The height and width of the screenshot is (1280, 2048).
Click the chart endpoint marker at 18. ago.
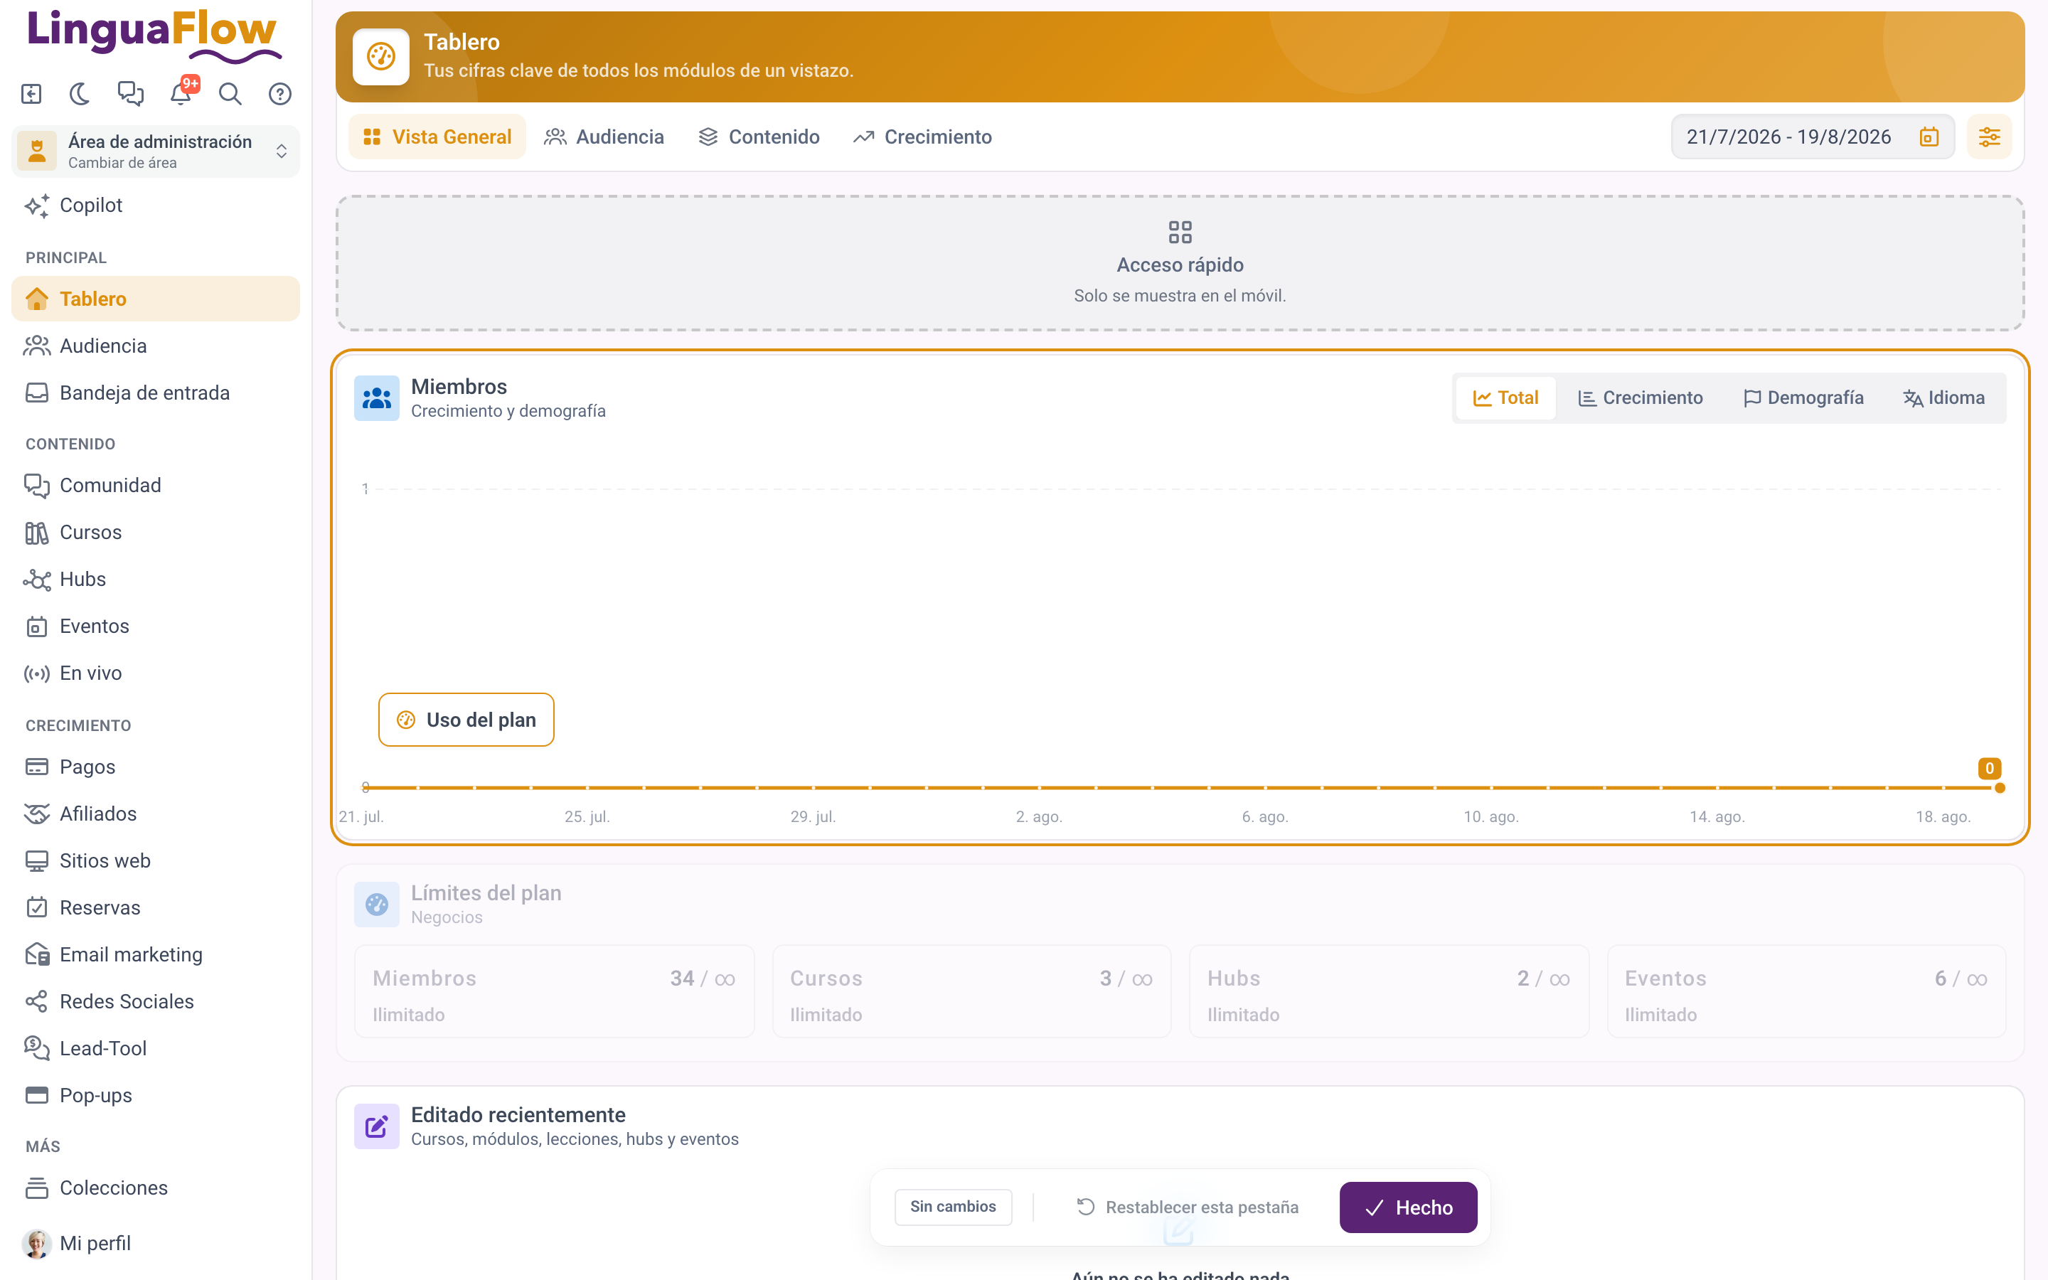(2000, 787)
